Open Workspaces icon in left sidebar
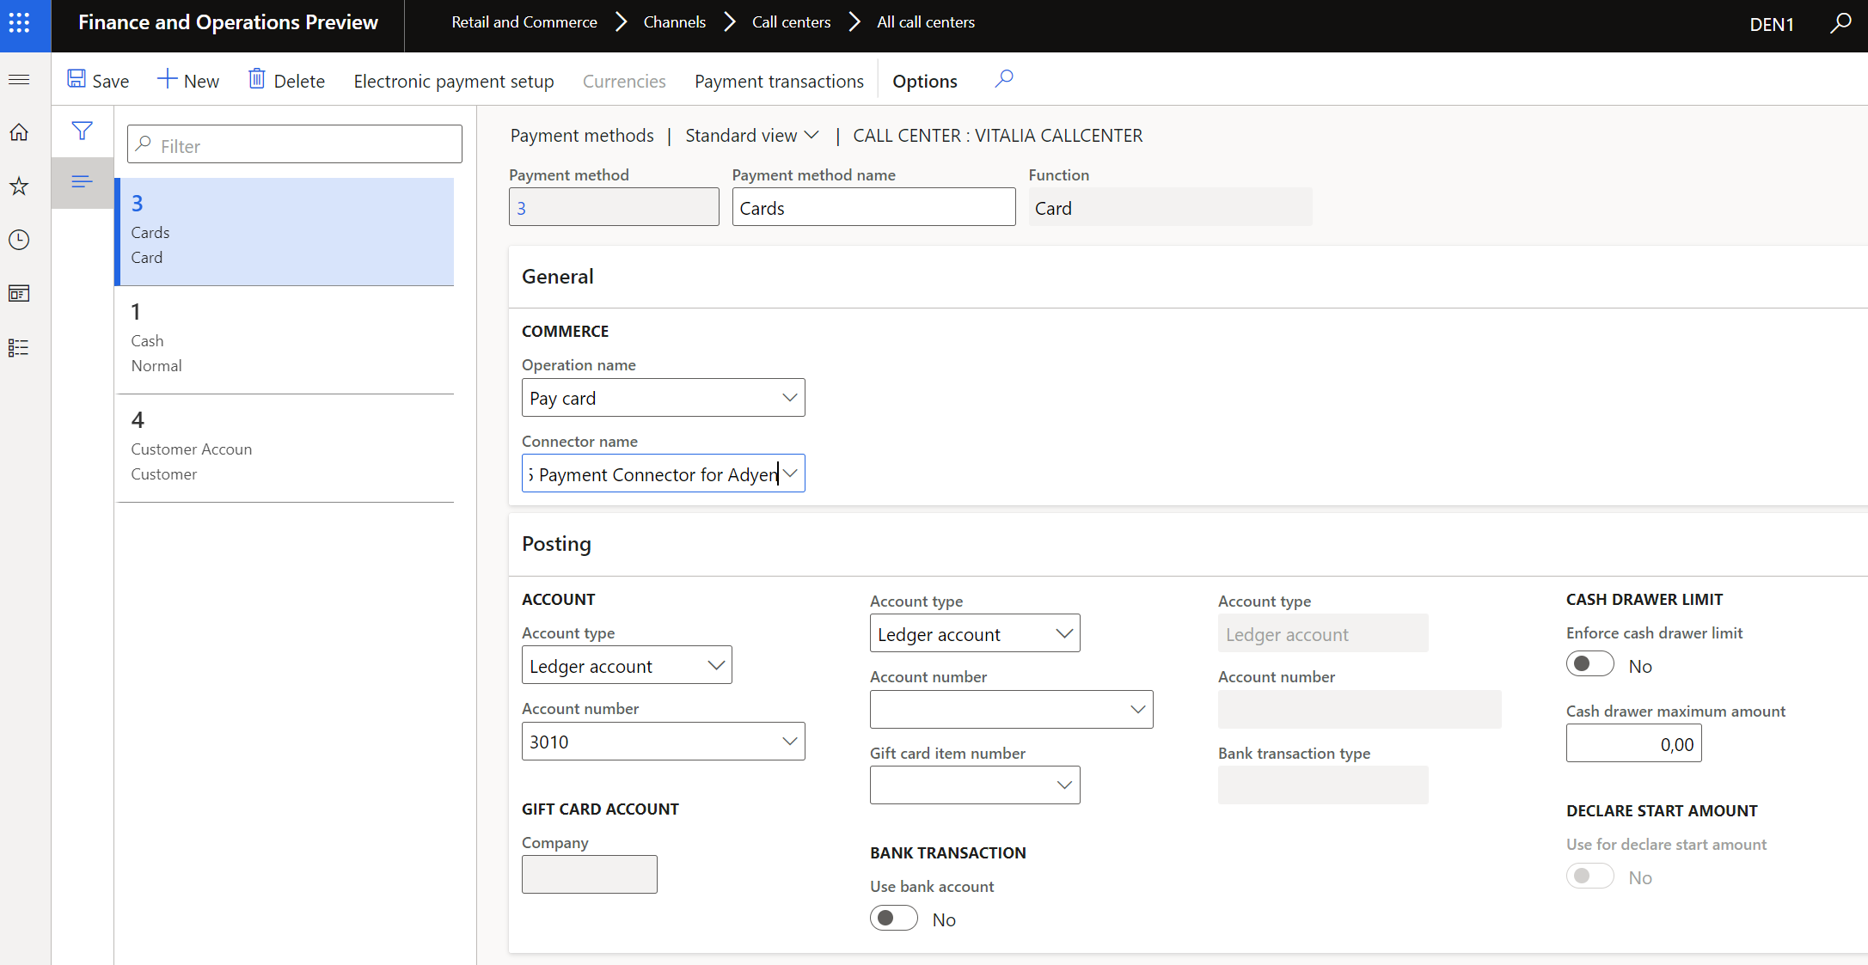 click(19, 294)
